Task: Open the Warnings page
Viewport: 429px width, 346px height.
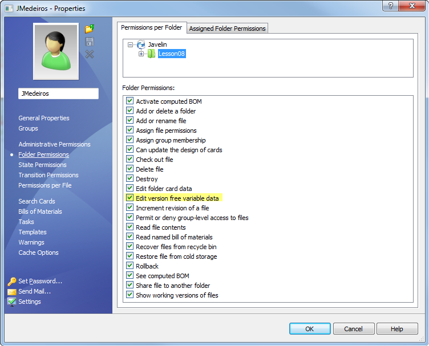Action: (x=31, y=242)
